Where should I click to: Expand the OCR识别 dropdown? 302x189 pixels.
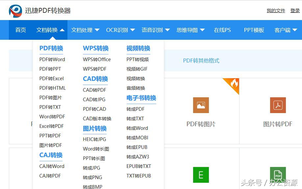click(120, 30)
